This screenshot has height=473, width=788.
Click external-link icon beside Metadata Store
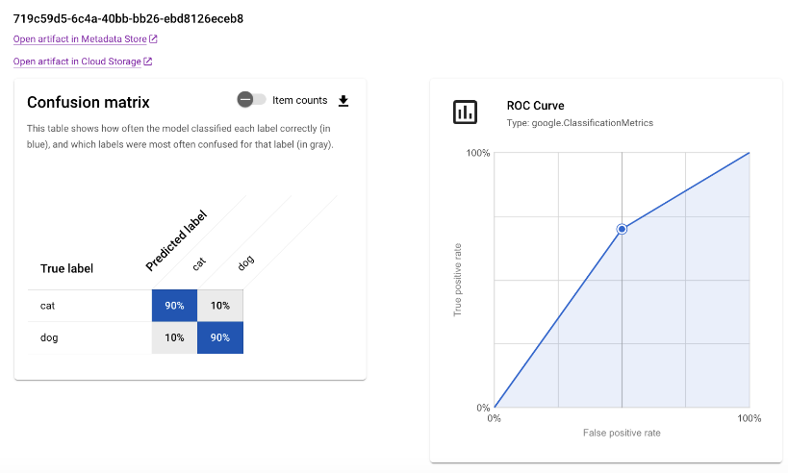click(x=153, y=39)
